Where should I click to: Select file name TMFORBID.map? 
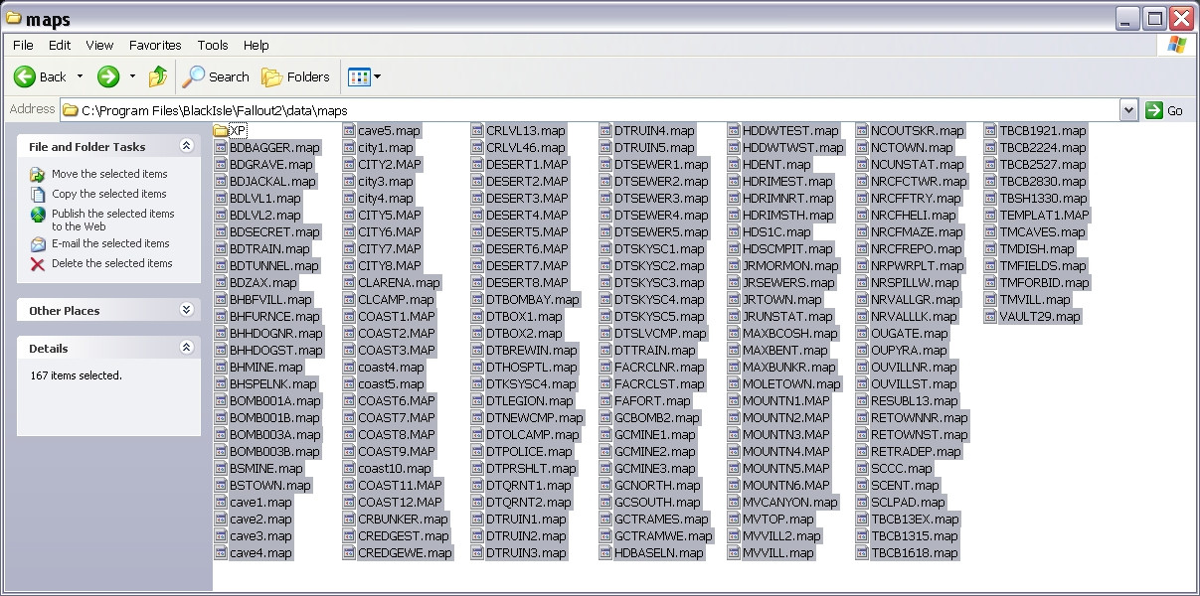tap(1045, 283)
